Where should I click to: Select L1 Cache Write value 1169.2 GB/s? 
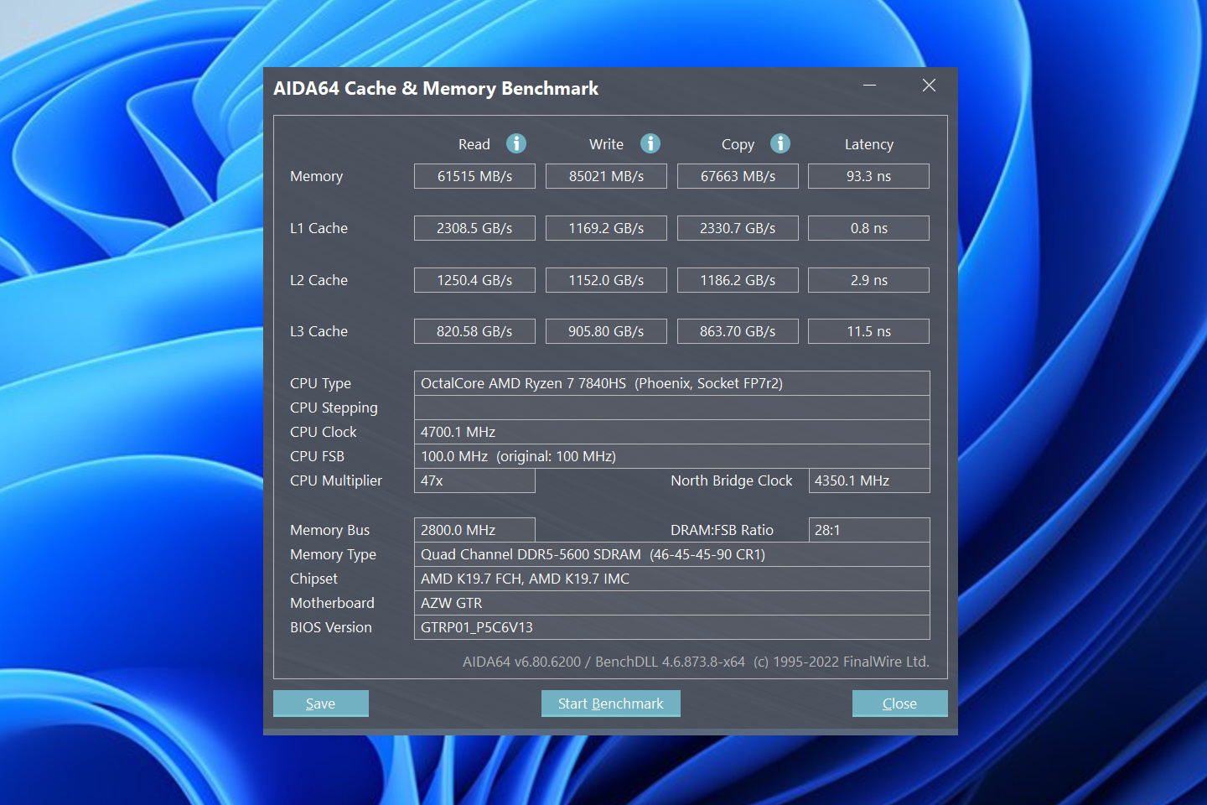tap(606, 228)
